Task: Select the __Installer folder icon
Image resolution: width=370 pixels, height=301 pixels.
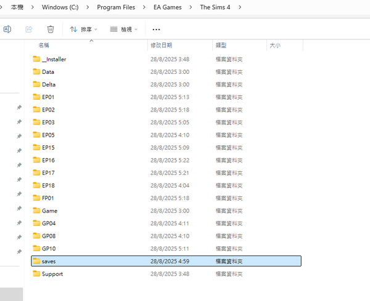Action: click(36, 59)
